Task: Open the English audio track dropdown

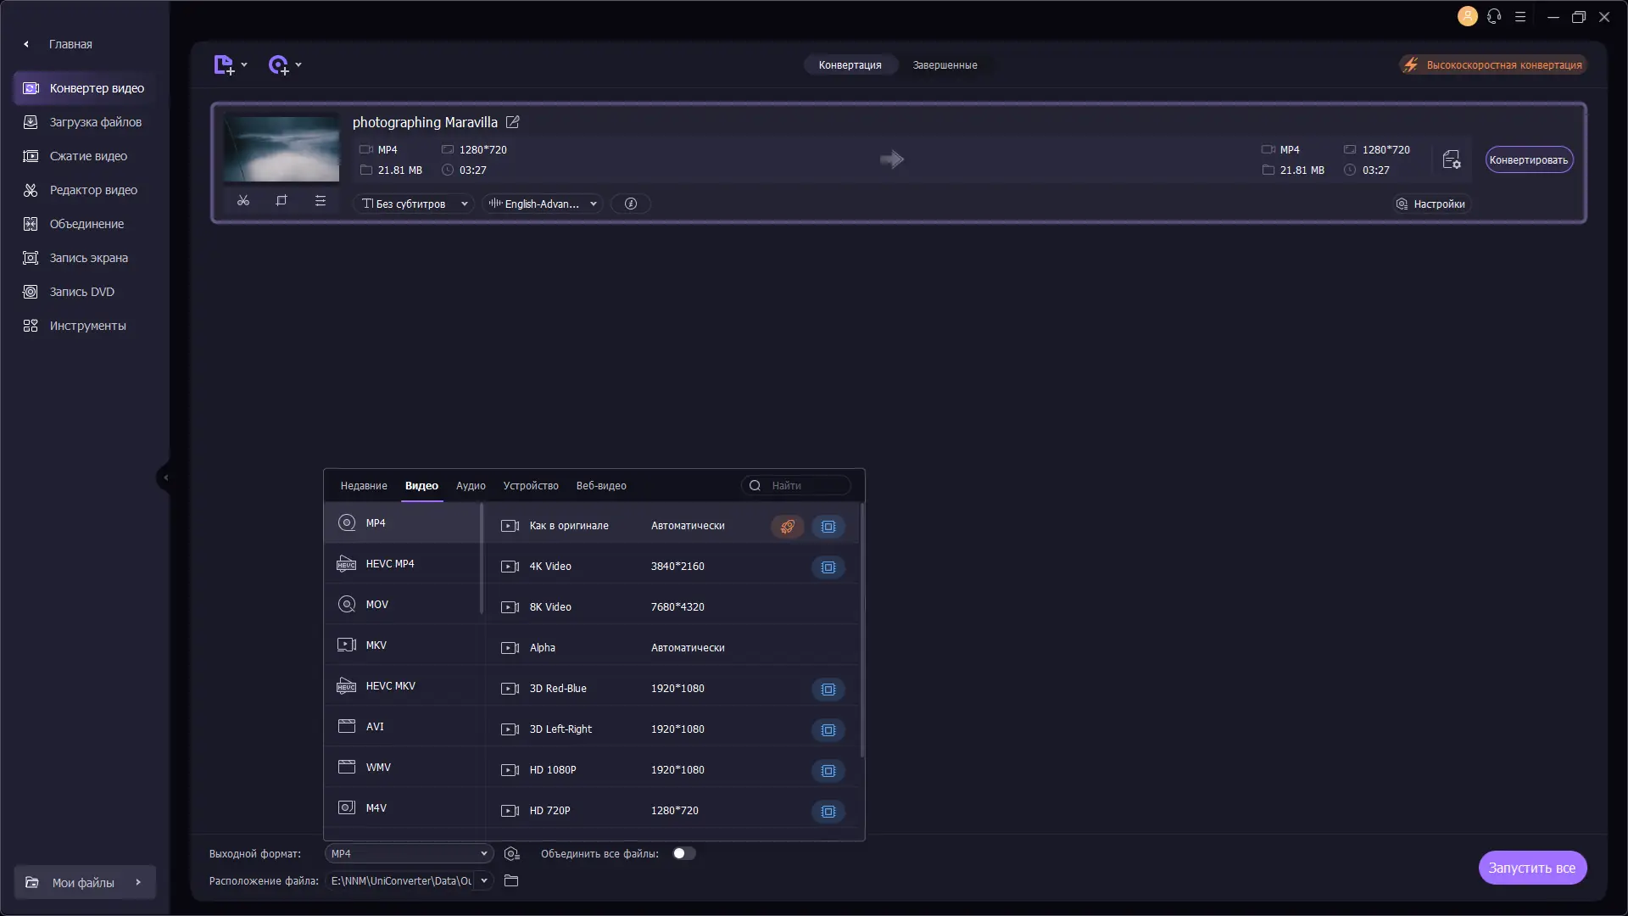Action: (543, 204)
